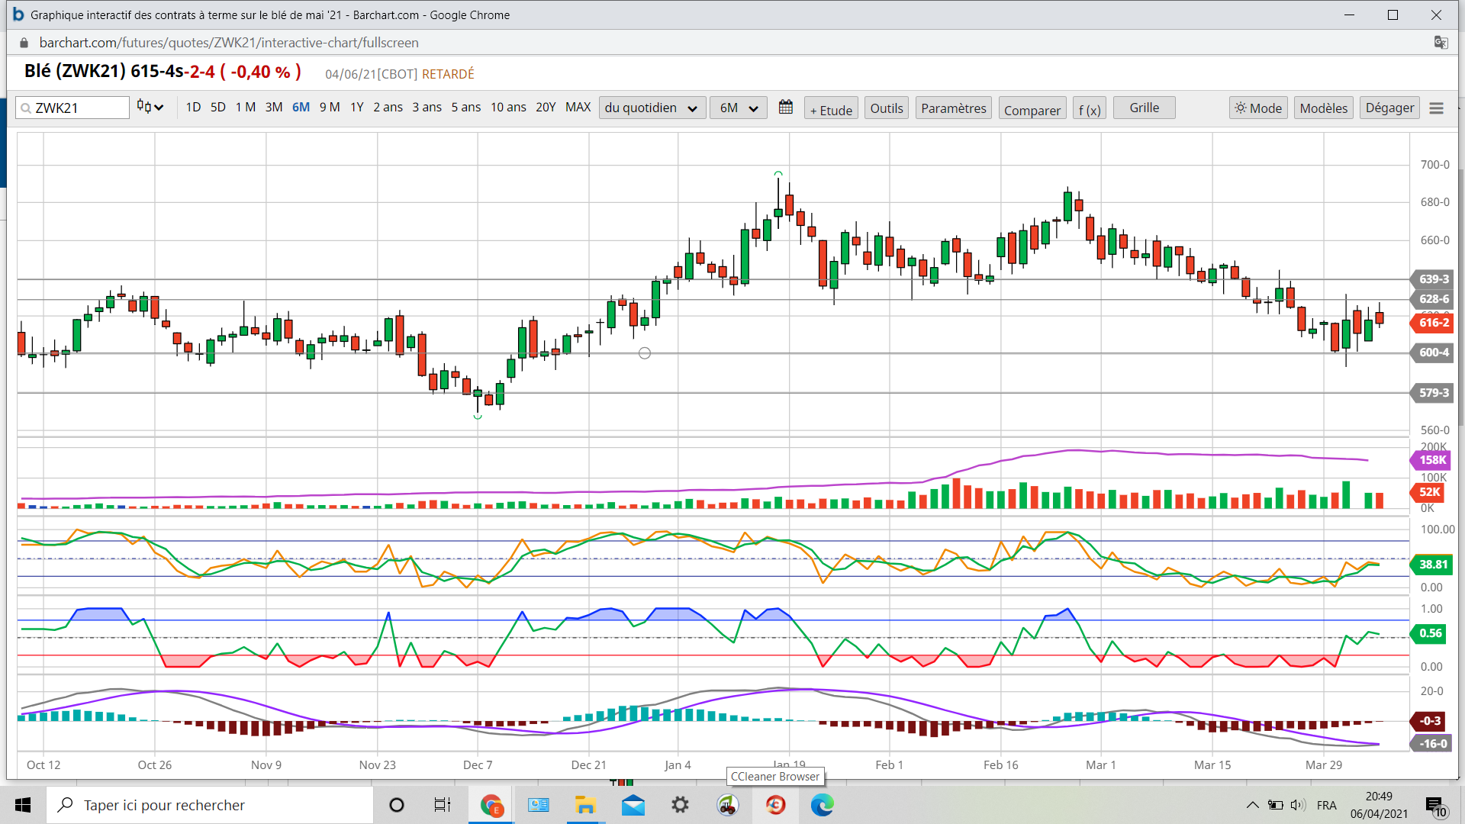Click the Comparer button
Viewport: 1465px width, 824px height.
(1032, 110)
